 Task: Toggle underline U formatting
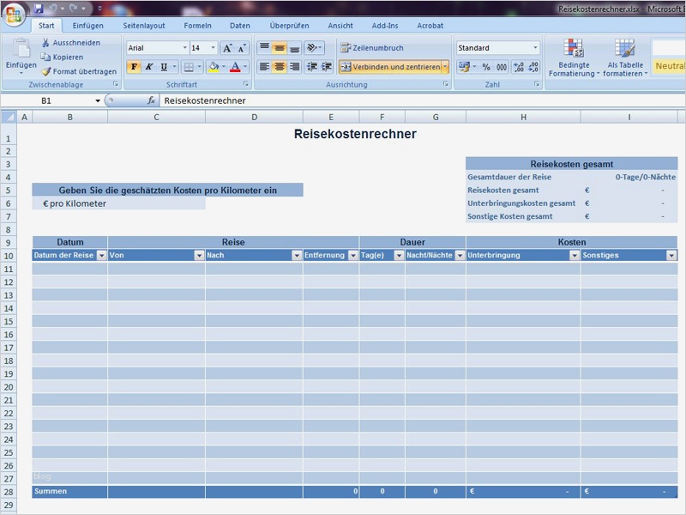(164, 67)
